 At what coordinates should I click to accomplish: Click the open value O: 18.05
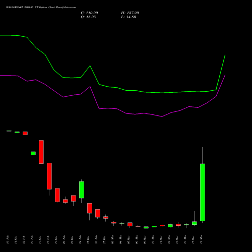click(x=88, y=17)
